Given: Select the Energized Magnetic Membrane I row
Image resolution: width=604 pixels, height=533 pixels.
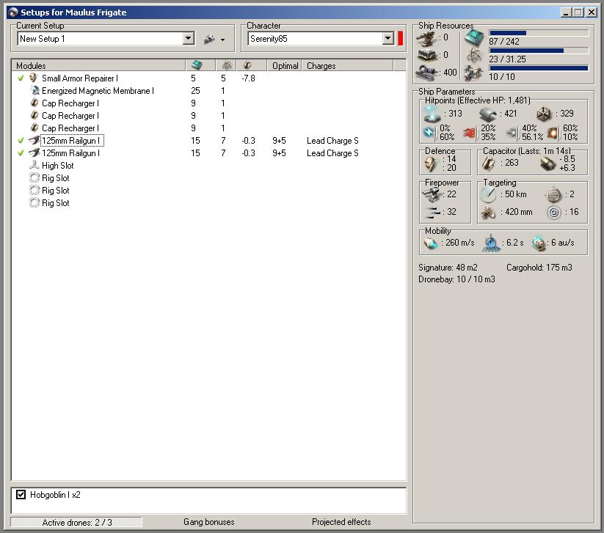Looking at the screenshot, I should [x=208, y=91].
